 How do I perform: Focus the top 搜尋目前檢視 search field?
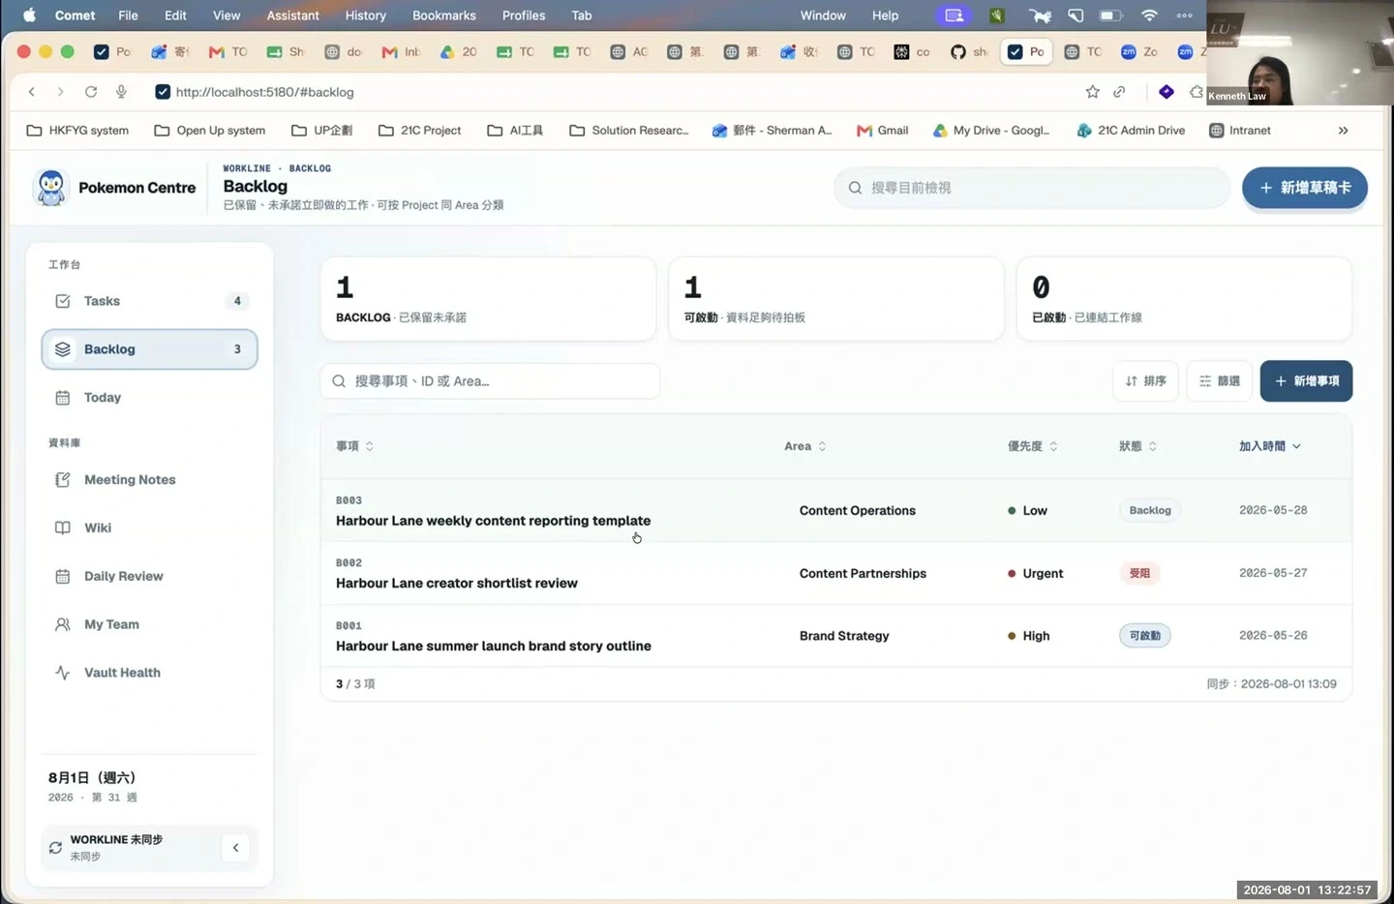(1032, 188)
